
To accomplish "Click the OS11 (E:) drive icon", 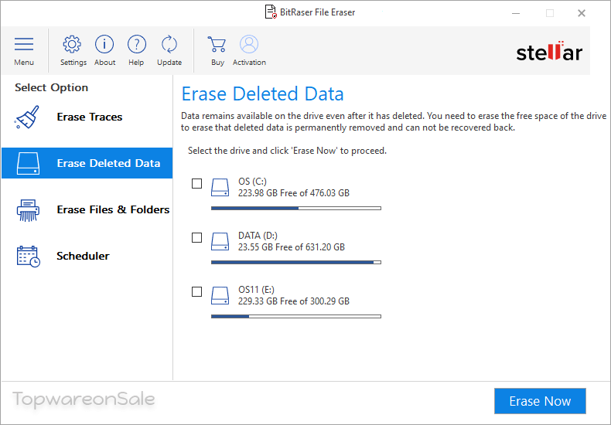I will click(x=220, y=295).
